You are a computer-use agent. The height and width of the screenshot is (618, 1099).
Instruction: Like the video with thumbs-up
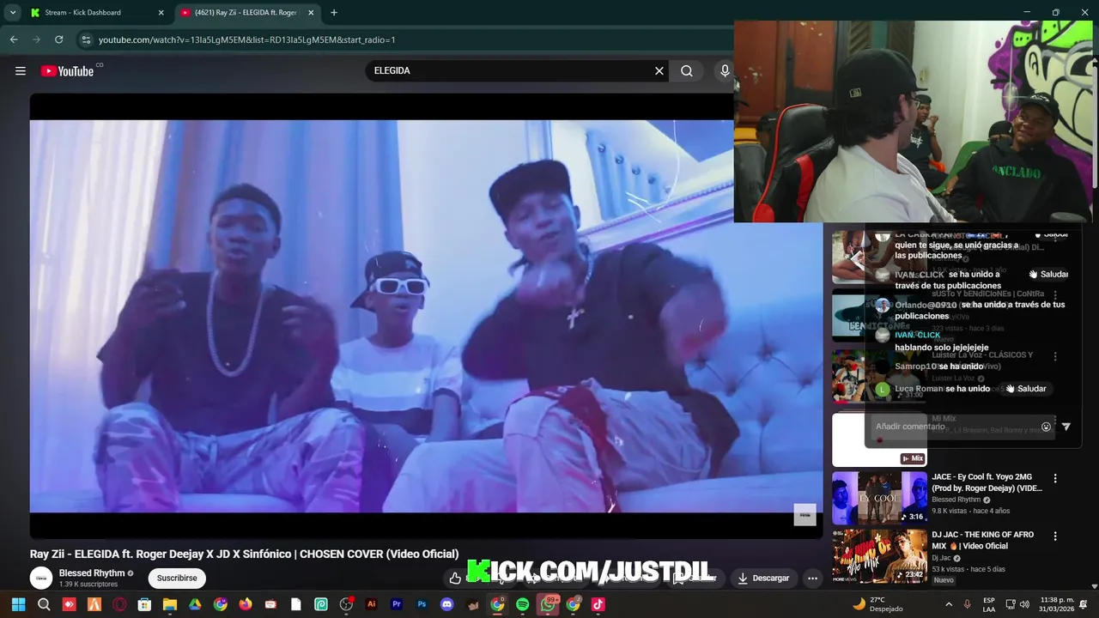455,578
